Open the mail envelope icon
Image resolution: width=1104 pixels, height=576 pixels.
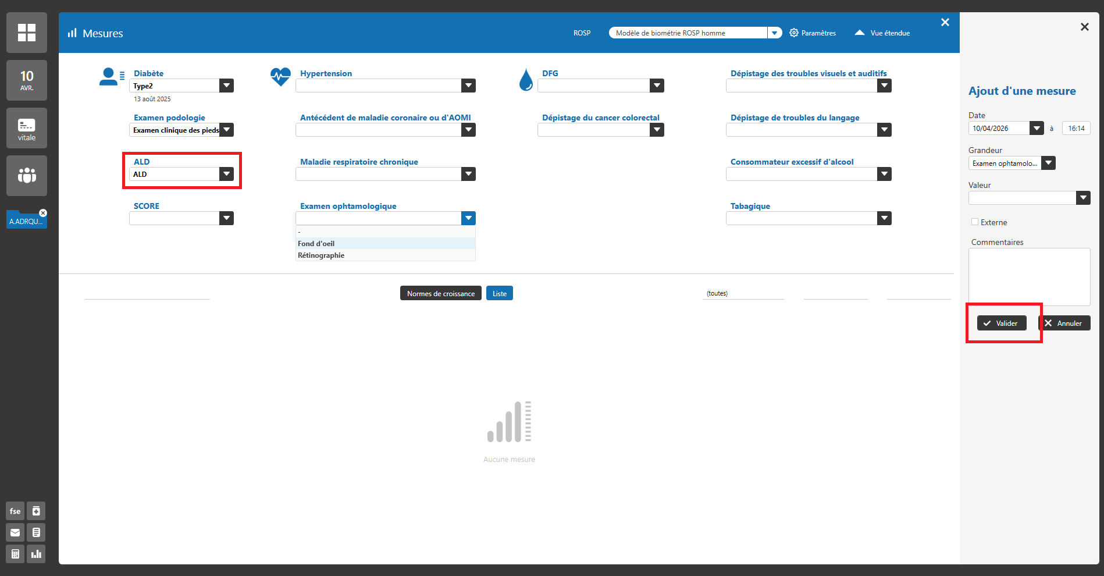pos(15,532)
